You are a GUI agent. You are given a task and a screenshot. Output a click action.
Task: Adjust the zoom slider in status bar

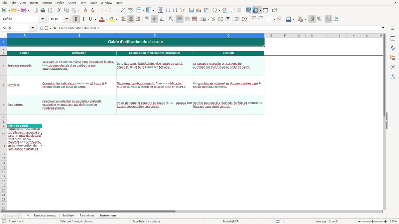[372, 221]
